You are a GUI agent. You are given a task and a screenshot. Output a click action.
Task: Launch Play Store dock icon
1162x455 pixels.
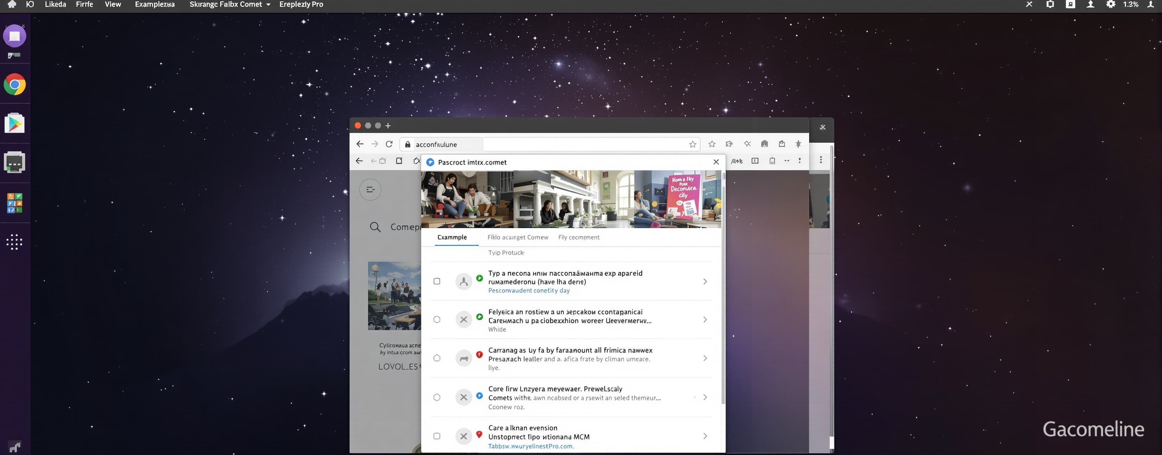pos(15,123)
